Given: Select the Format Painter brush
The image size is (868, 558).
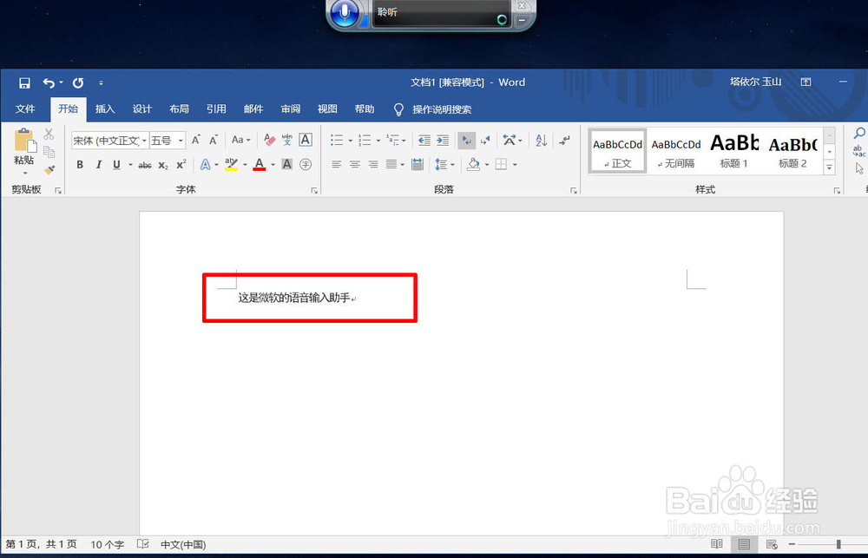Looking at the screenshot, I should click(x=49, y=169).
